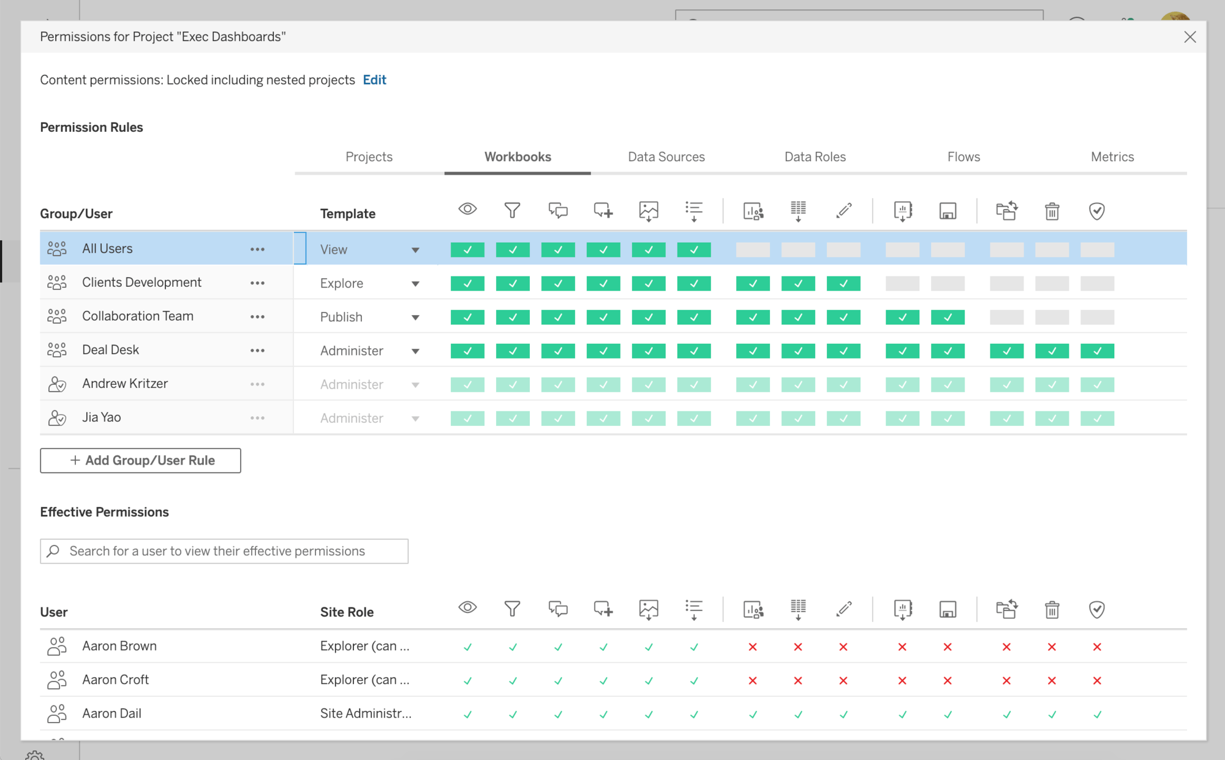Click the Download Summary Data icon in Permission Rules header
The height and width of the screenshot is (760, 1225).
694,211
